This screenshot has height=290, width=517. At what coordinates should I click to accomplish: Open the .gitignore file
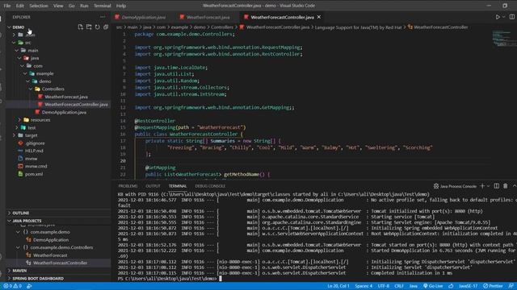(x=35, y=143)
